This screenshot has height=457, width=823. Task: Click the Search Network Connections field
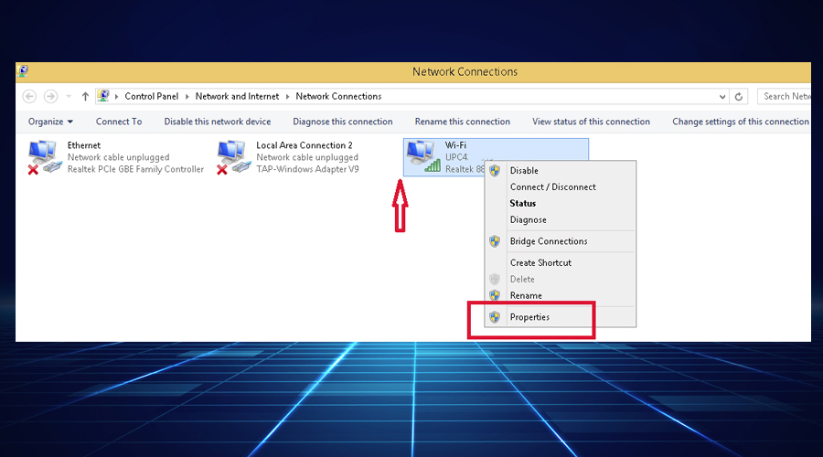[786, 96]
